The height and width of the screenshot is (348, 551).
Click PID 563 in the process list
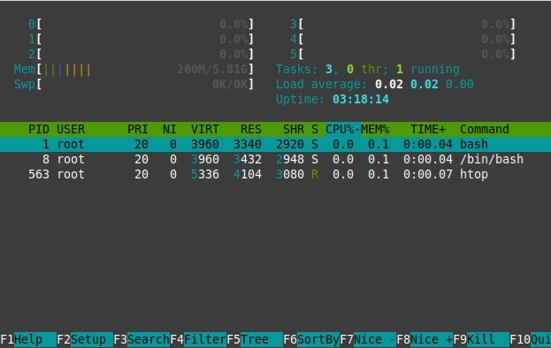(39, 174)
